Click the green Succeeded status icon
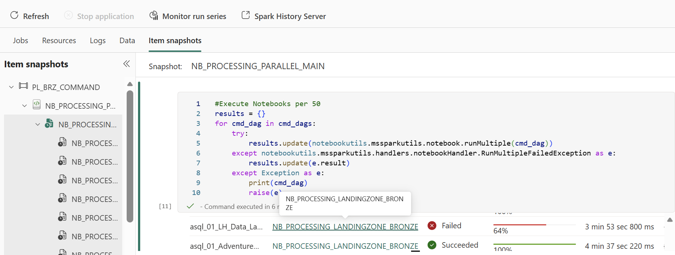Screen dimensions: 675x255 tap(432, 245)
